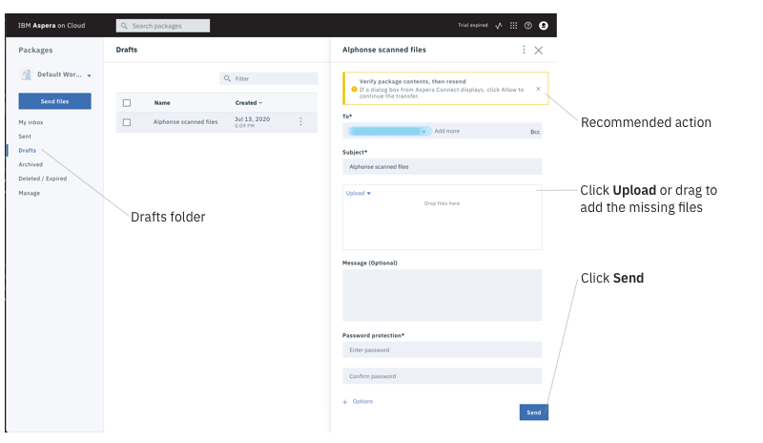Image resolution: width=763 pixels, height=443 pixels.
Task: Open the Alphonse scanned files draft
Action: point(185,122)
